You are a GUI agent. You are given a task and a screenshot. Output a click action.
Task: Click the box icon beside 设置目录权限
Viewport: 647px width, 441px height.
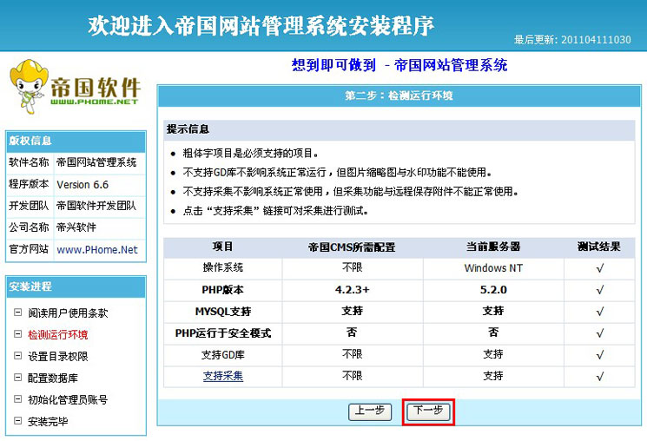17,356
